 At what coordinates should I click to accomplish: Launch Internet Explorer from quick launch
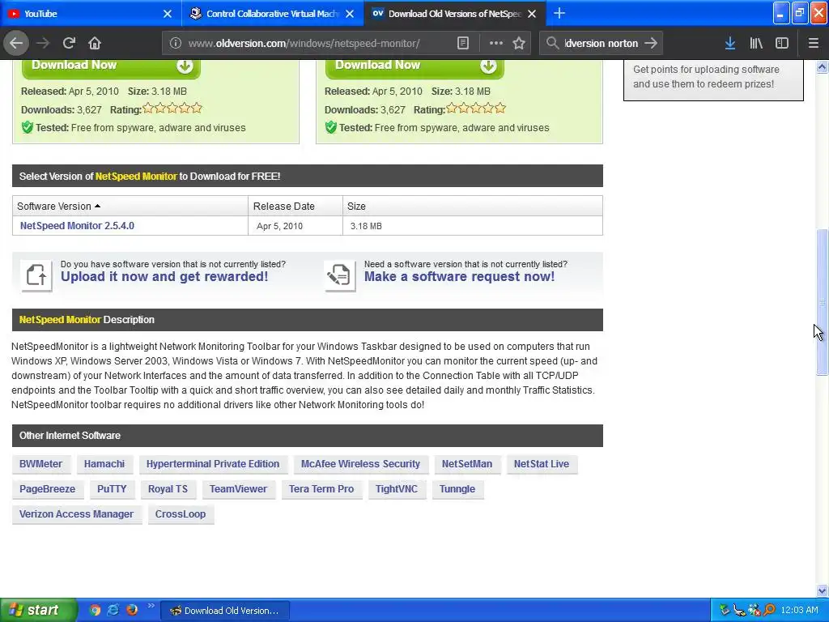(x=113, y=610)
